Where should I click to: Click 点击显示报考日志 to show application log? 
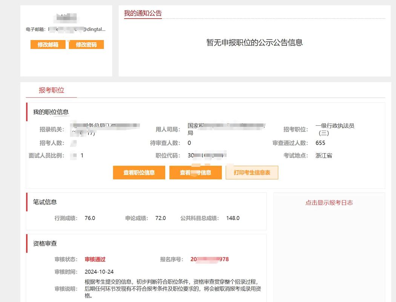coord(330,202)
